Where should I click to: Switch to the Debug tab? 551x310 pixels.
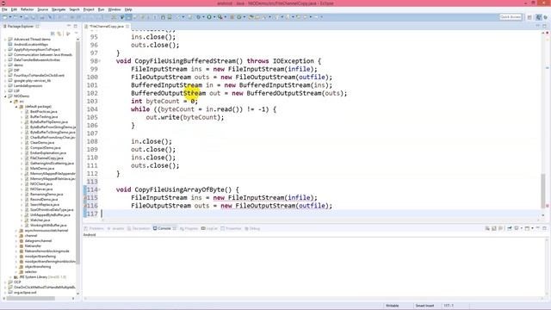(252, 228)
